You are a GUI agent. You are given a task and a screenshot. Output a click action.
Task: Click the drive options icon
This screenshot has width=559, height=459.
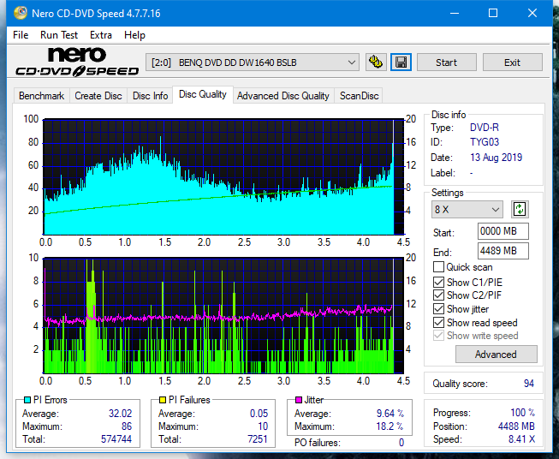pos(376,63)
